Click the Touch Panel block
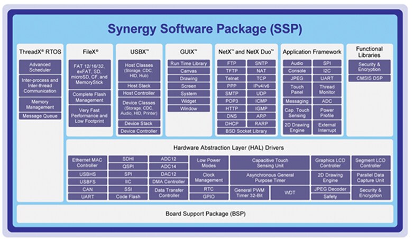This screenshot has width=413, height=239. point(297,89)
